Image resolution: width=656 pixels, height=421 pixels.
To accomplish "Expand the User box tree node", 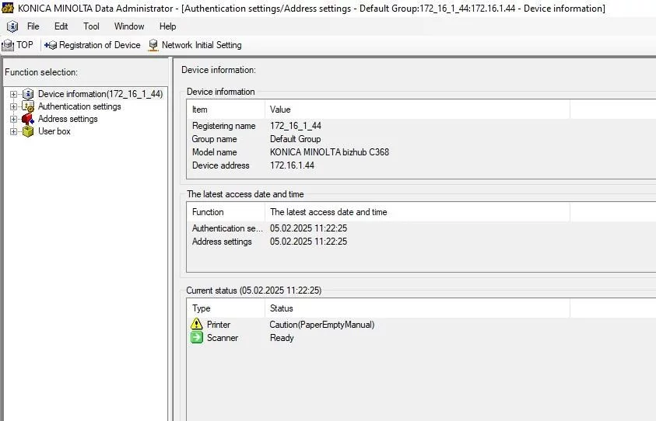I will 13,131.
